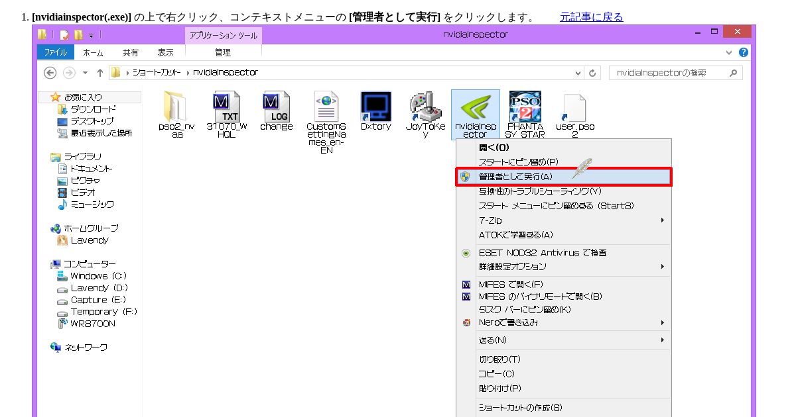The width and height of the screenshot is (796, 417).
Task: Expand the ribbon chevron
Action: point(730,52)
